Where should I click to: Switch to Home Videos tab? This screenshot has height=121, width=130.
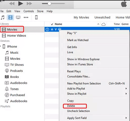(x=123, y=17)
